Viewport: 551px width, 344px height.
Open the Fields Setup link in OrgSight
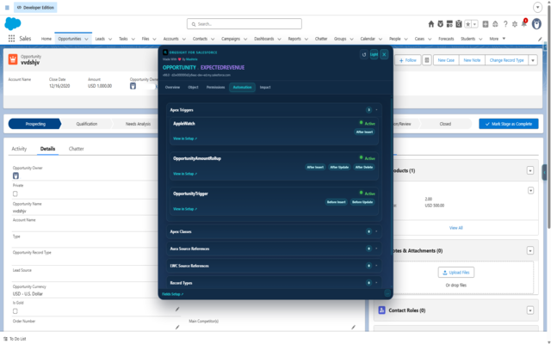tap(172, 294)
